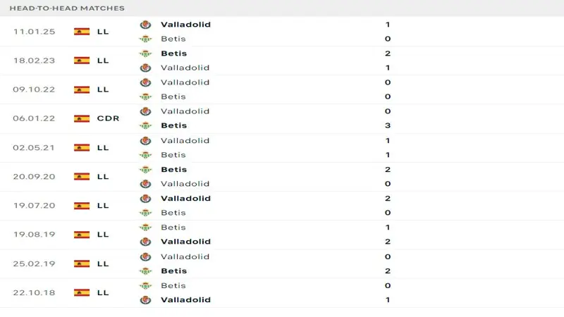Click the Valladolid crest in the 11.01.25 match
Viewport: 564px width, 317px height.
pyautogui.click(x=146, y=25)
